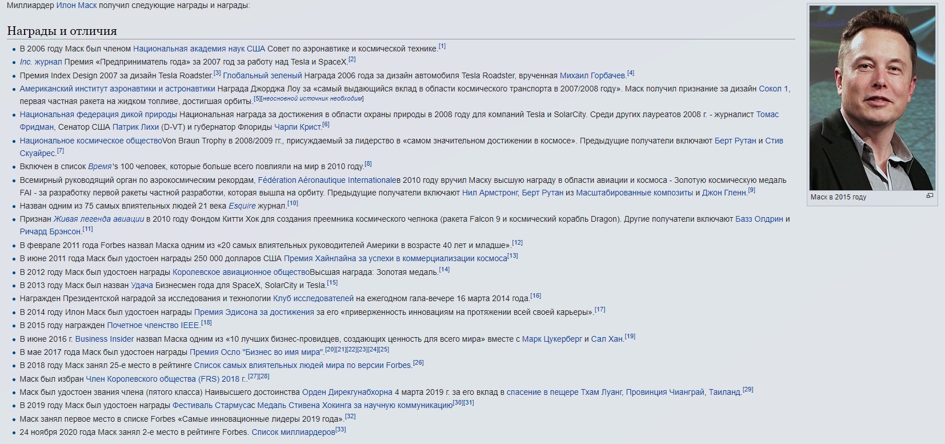Image resolution: width=945 pixels, height=444 pixels.
Task: Open the Список миллиардеров link
Action: point(293,432)
